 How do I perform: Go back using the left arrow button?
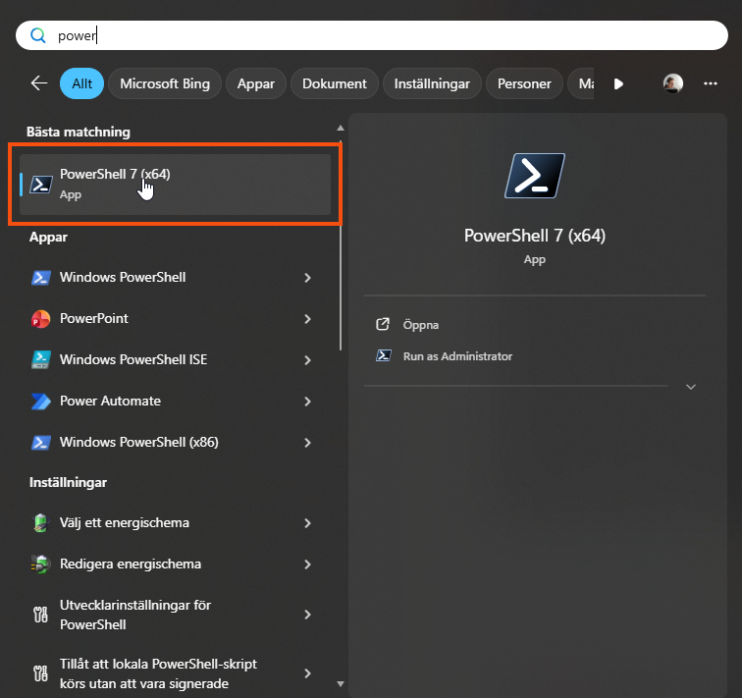(39, 83)
